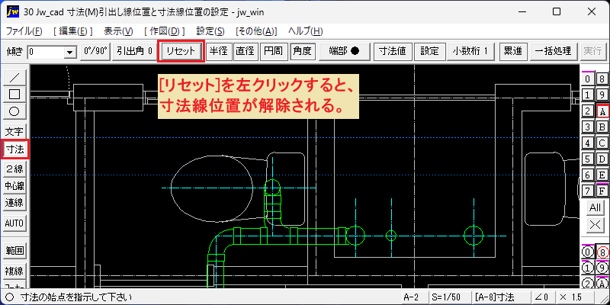610x305 pixels.
Task: Select the 寸法 dimension tool
Action: tap(14, 149)
